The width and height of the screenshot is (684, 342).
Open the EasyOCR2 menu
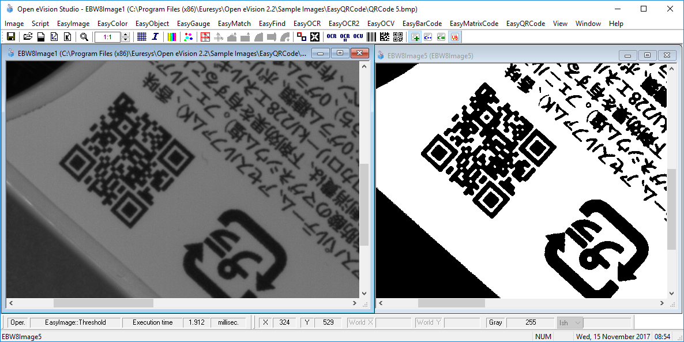344,24
